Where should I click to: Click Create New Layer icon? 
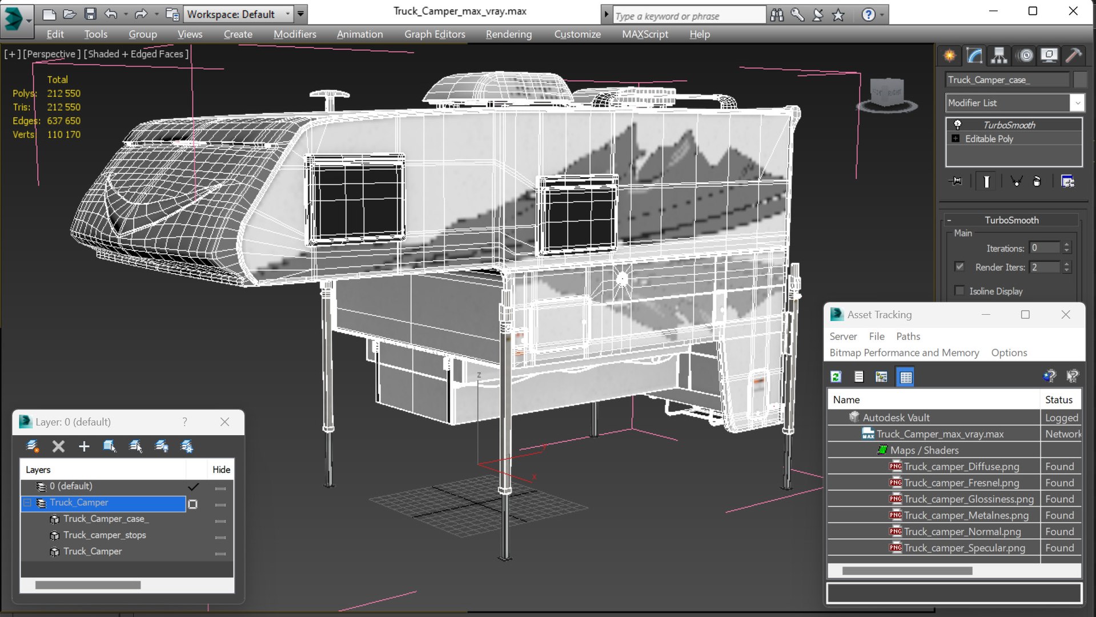pos(33,446)
